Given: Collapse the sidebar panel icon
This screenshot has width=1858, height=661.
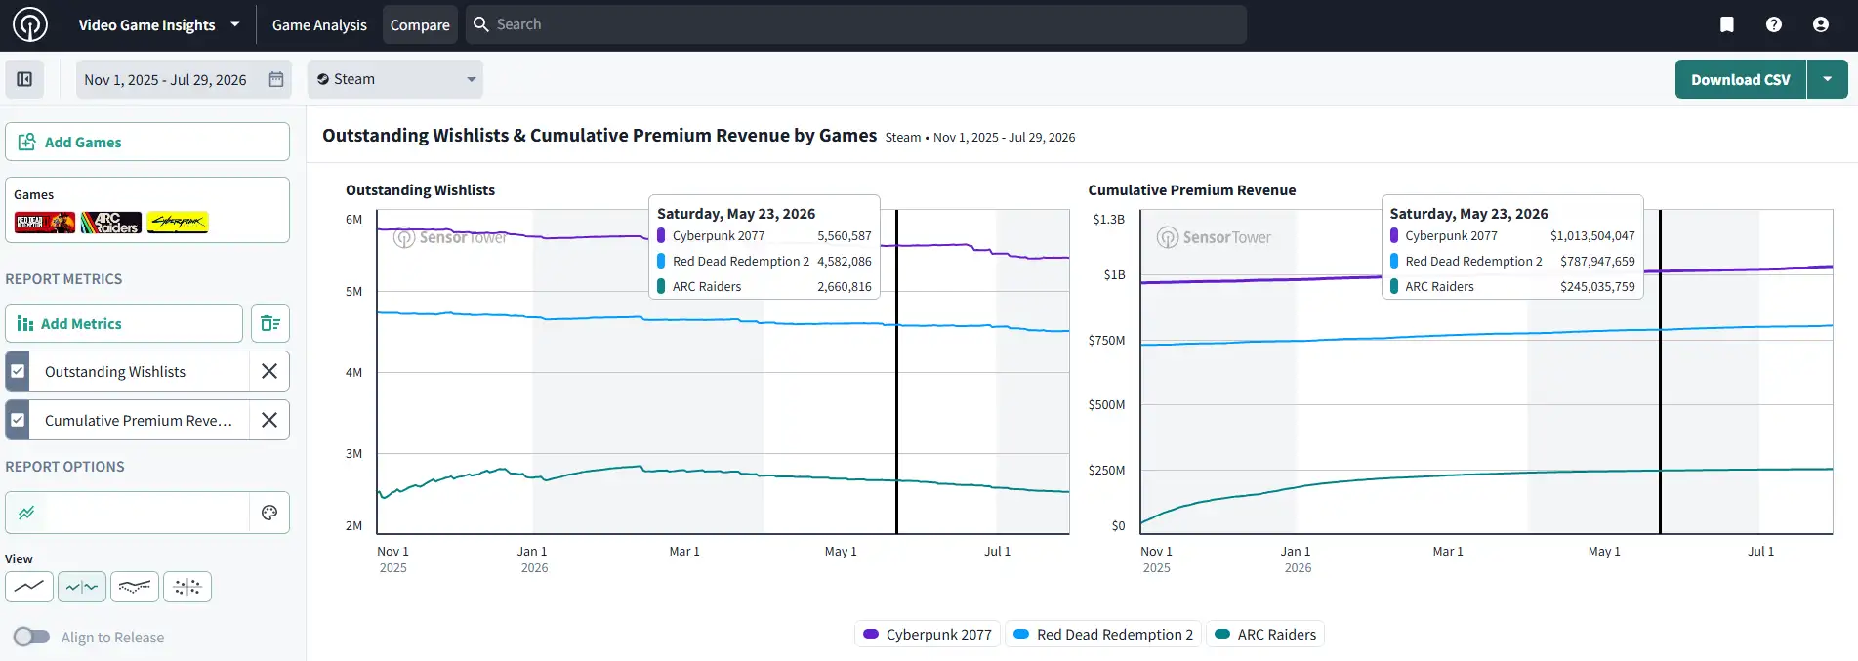Looking at the screenshot, I should 24,79.
